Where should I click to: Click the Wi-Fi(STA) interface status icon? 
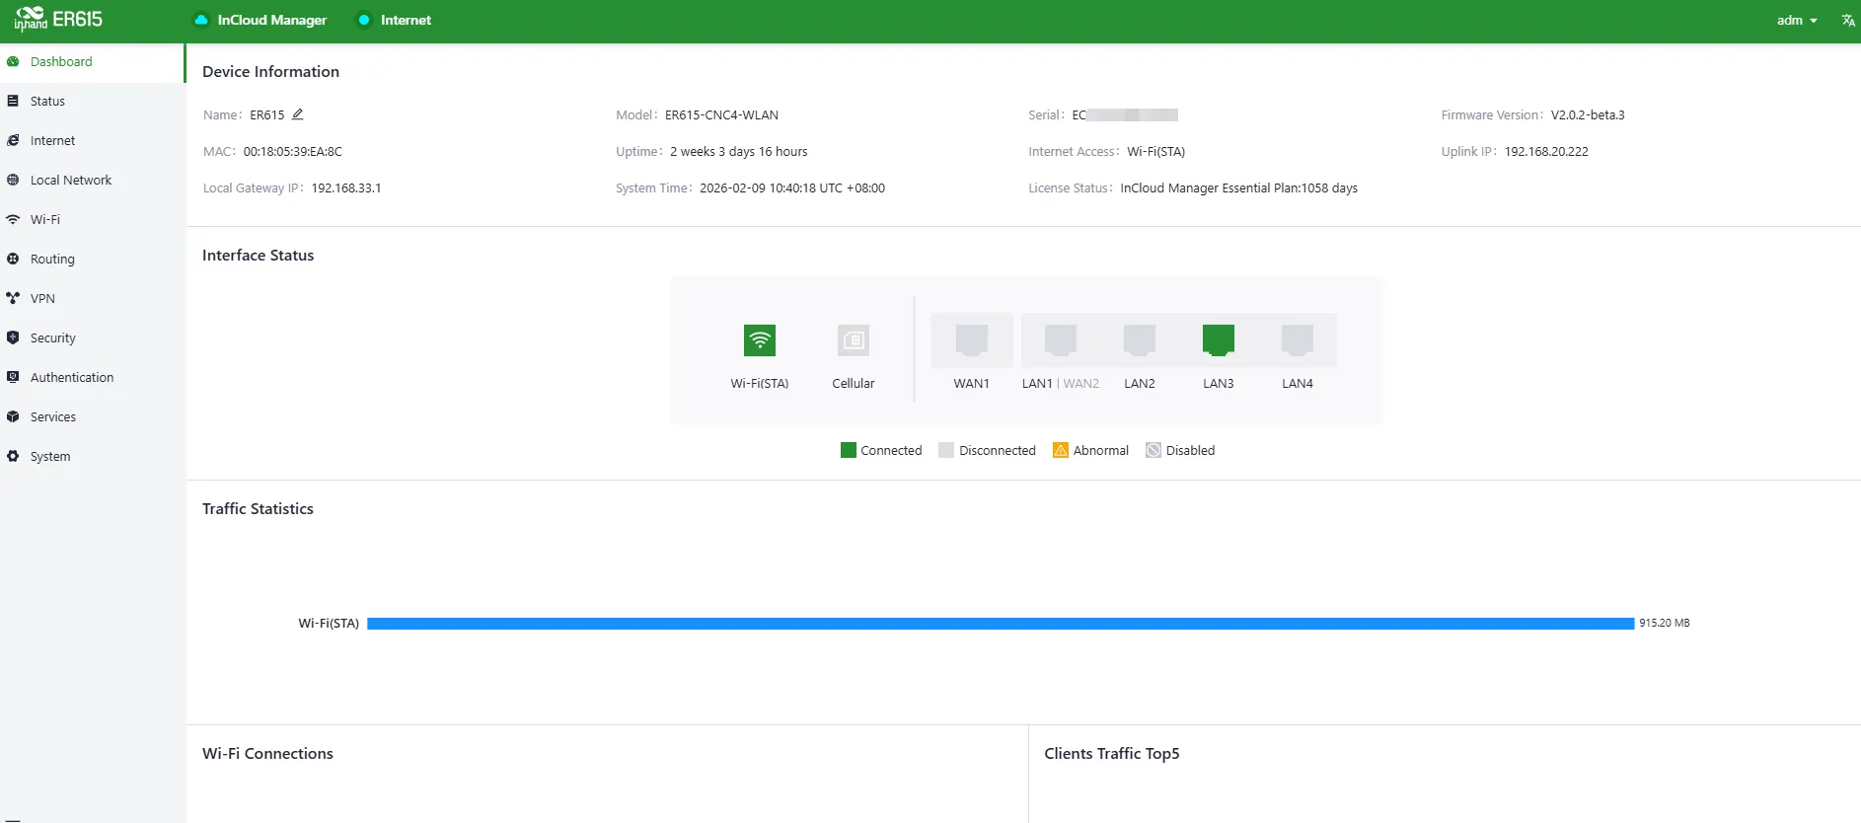[x=760, y=340]
